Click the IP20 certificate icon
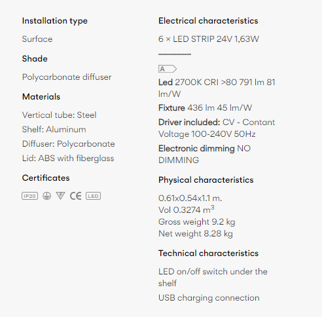Screen dimensions: 322x317 pyautogui.click(x=30, y=196)
